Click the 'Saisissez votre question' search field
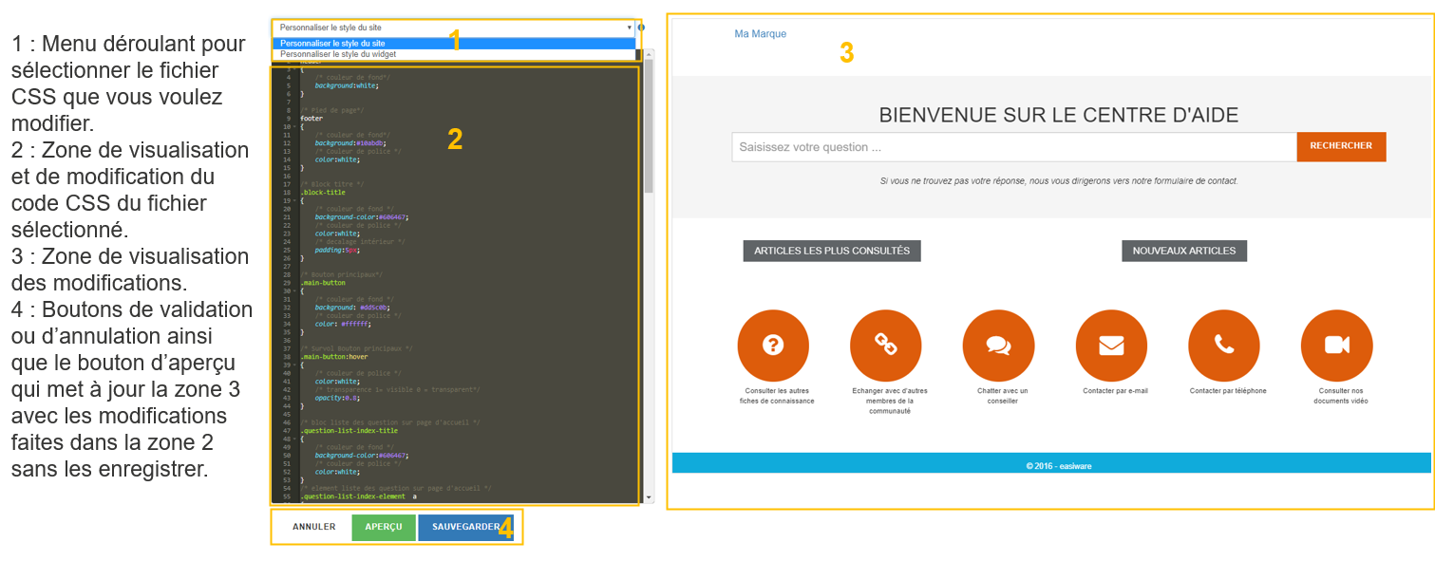 tap(1012, 147)
